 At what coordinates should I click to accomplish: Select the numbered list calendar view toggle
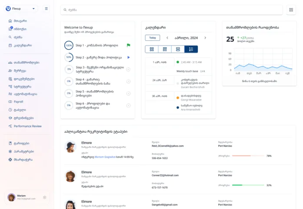click(191, 49)
